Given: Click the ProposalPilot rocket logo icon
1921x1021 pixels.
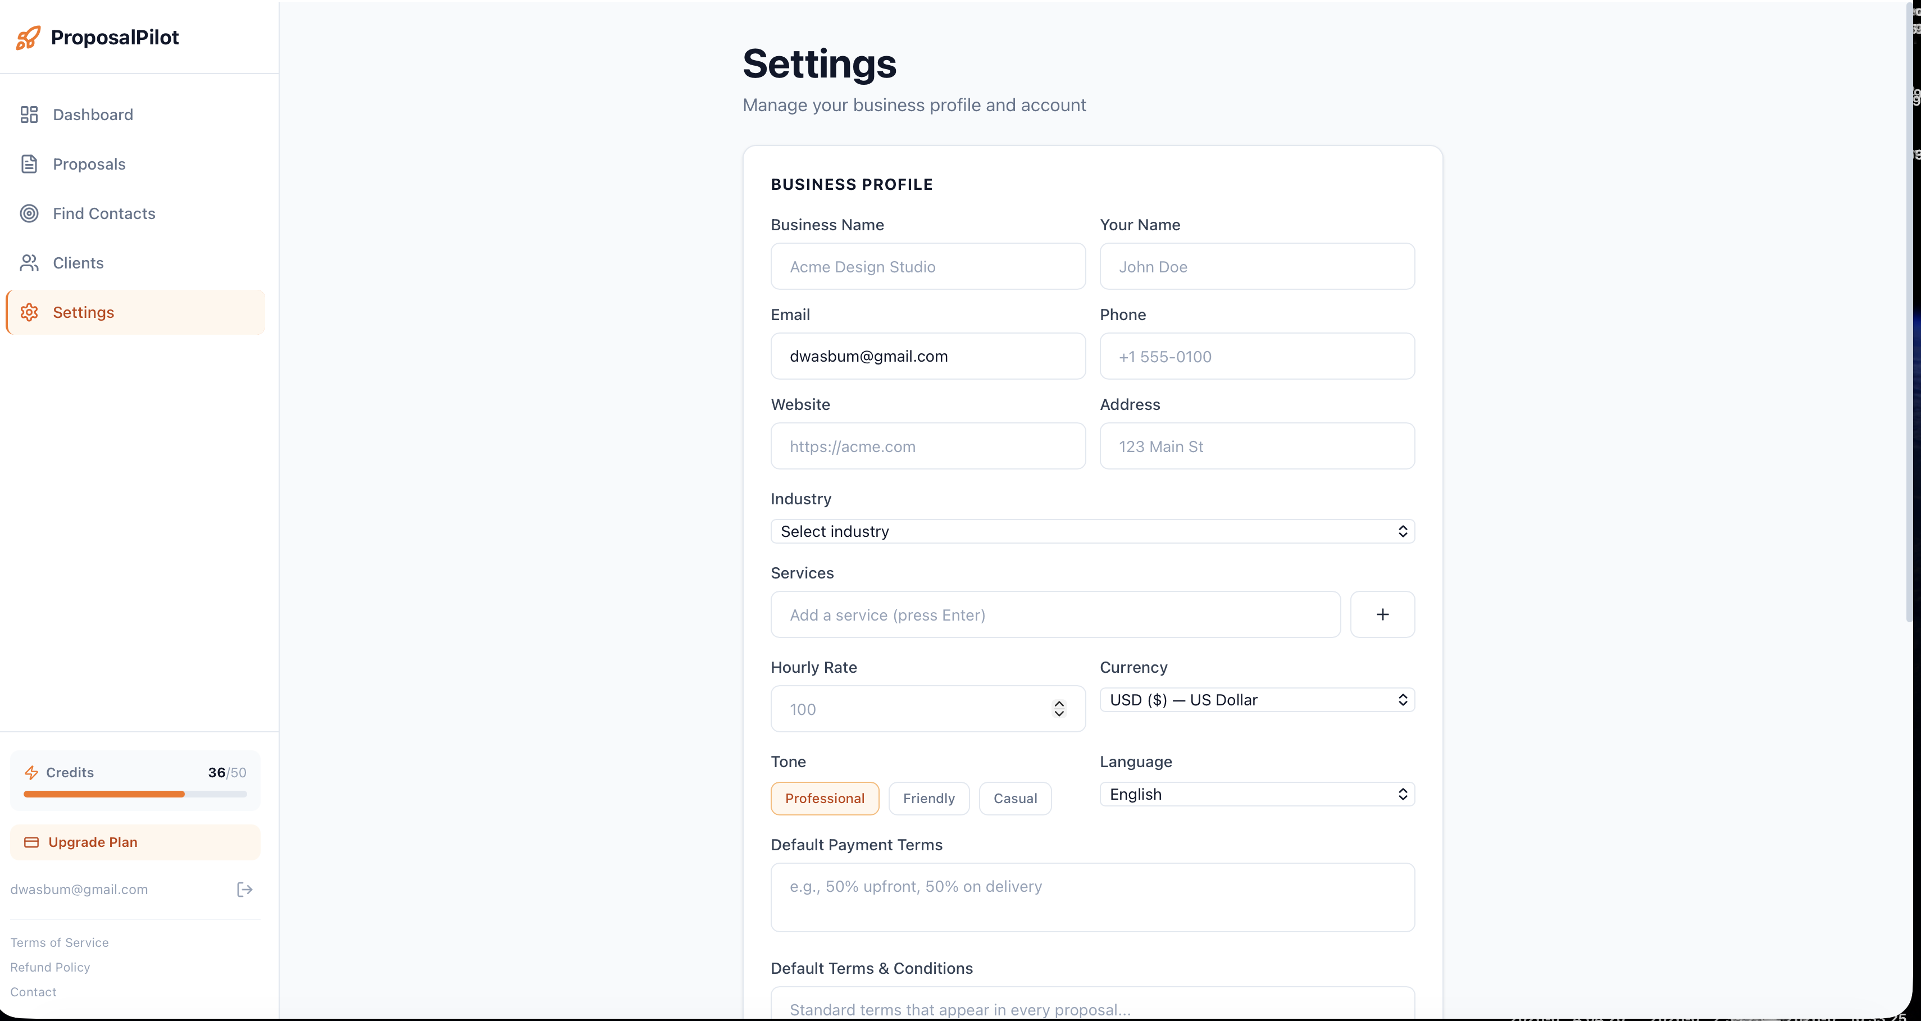Looking at the screenshot, I should 28,37.
